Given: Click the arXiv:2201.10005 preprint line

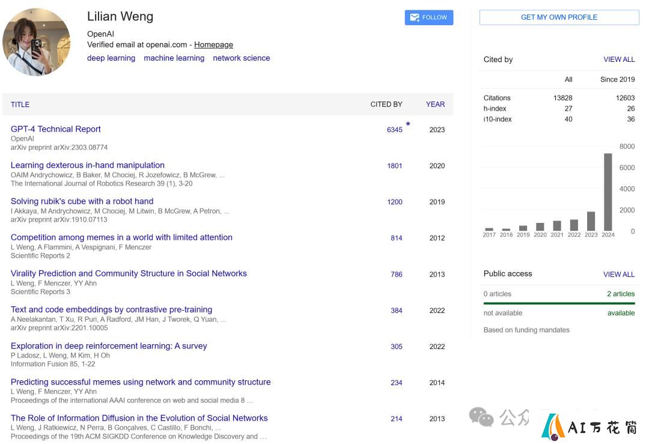Looking at the screenshot, I should [x=59, y=328].
